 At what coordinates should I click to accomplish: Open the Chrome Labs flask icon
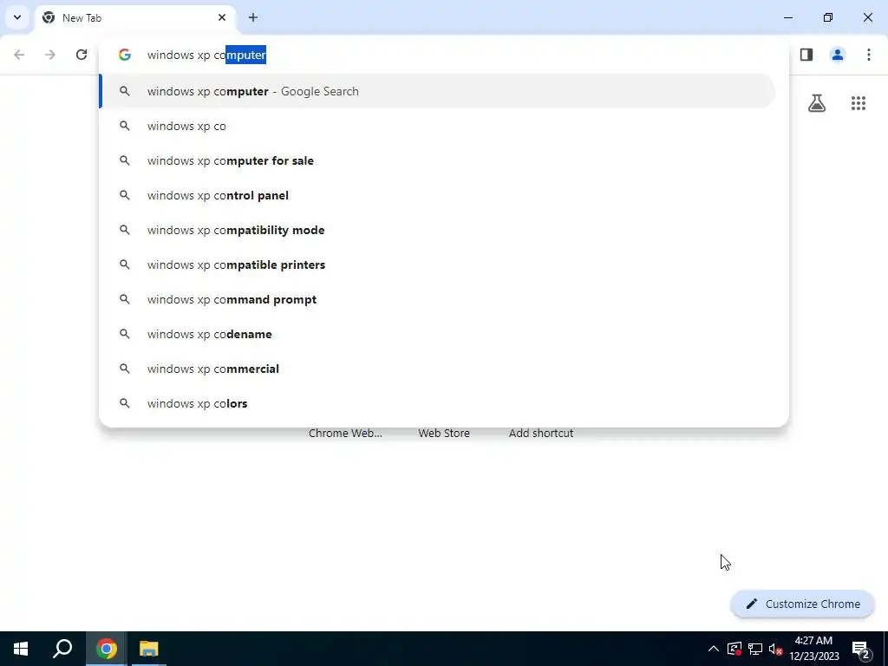tap(817, 103)
